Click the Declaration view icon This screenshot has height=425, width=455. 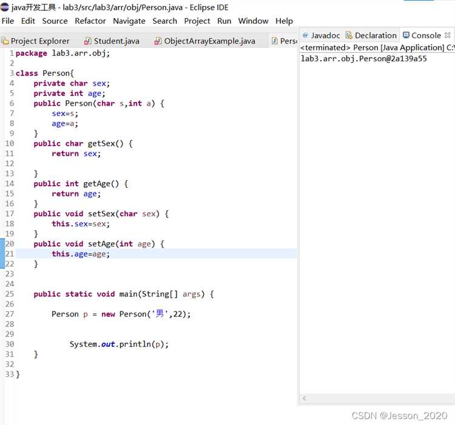tap(349, 35)
